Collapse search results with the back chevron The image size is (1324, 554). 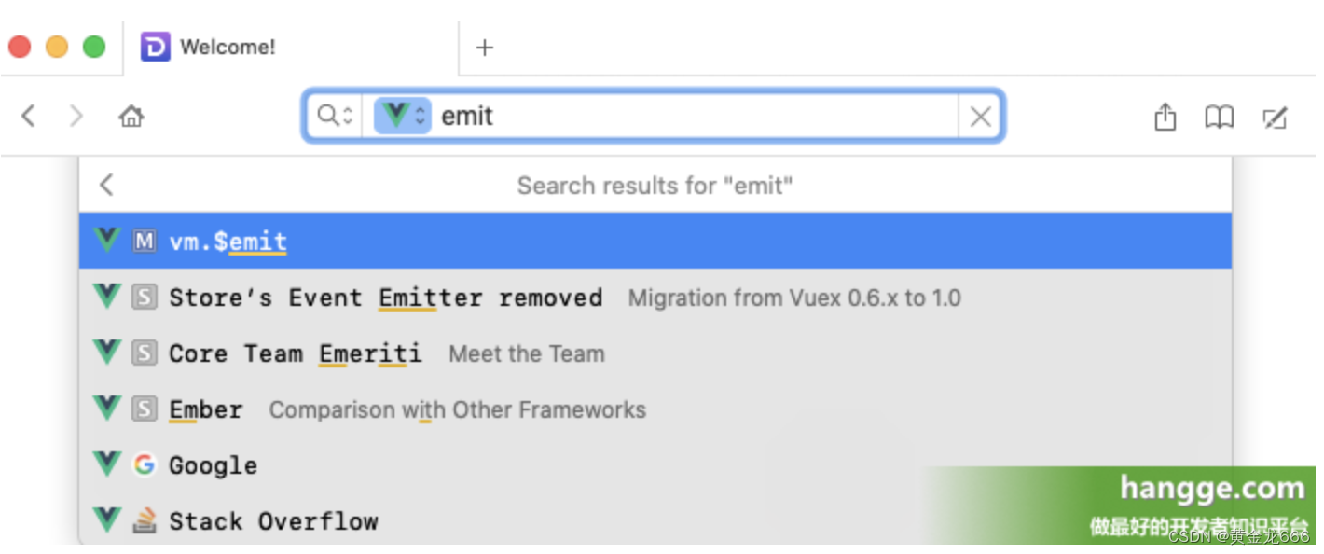click(106, 185)
